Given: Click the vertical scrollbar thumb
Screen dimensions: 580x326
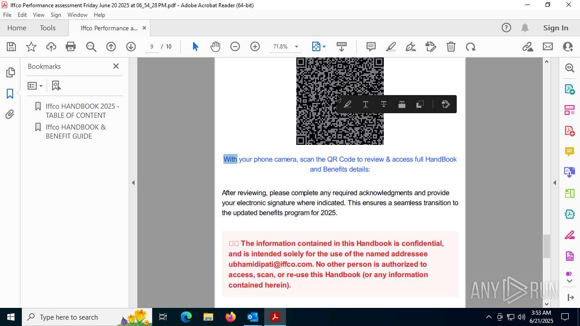Looking at the screenshot, I should [x=546, y=246].
